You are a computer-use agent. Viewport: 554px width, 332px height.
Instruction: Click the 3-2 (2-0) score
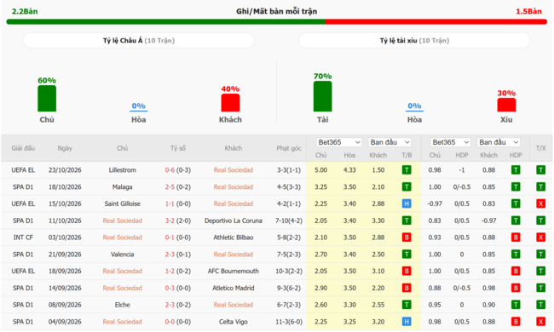click(178, 220)
